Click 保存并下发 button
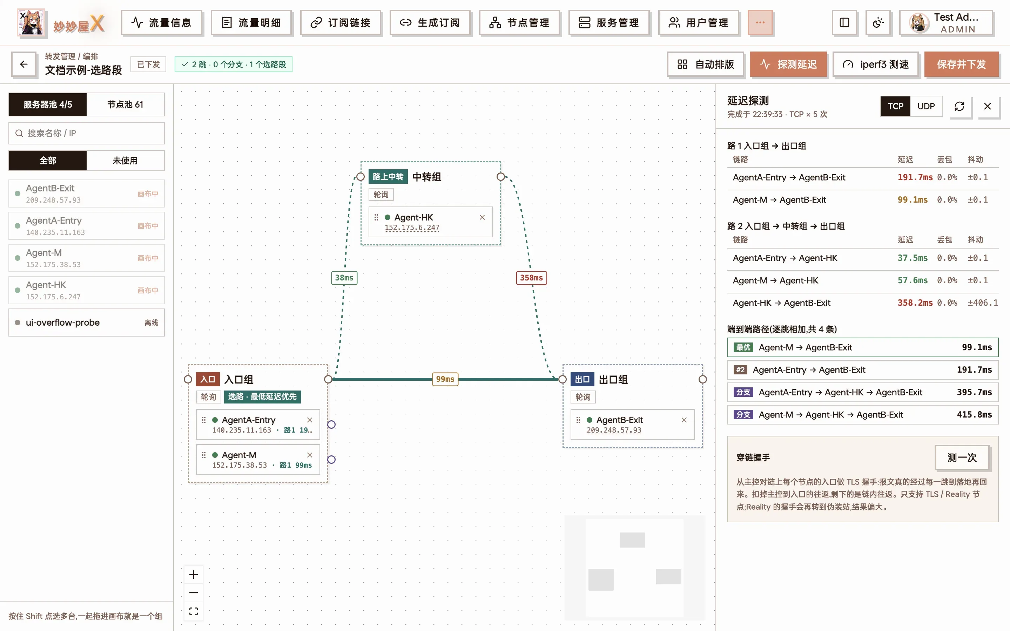Screen dimensions: 1010x631 coord(962,64)
